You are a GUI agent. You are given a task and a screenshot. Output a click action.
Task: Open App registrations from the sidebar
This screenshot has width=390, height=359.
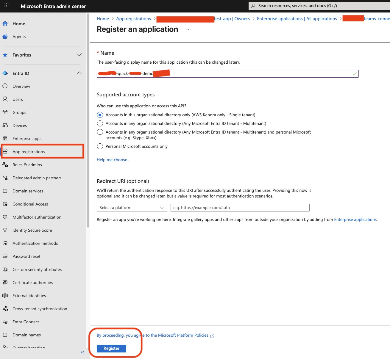coord(29,151)
